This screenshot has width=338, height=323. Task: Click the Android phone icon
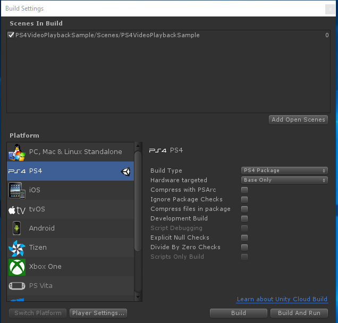pyautogui.click(x=16, y=228)
